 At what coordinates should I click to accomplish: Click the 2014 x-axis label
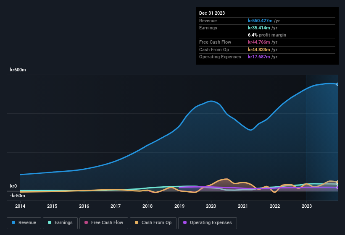pos(20,206)
